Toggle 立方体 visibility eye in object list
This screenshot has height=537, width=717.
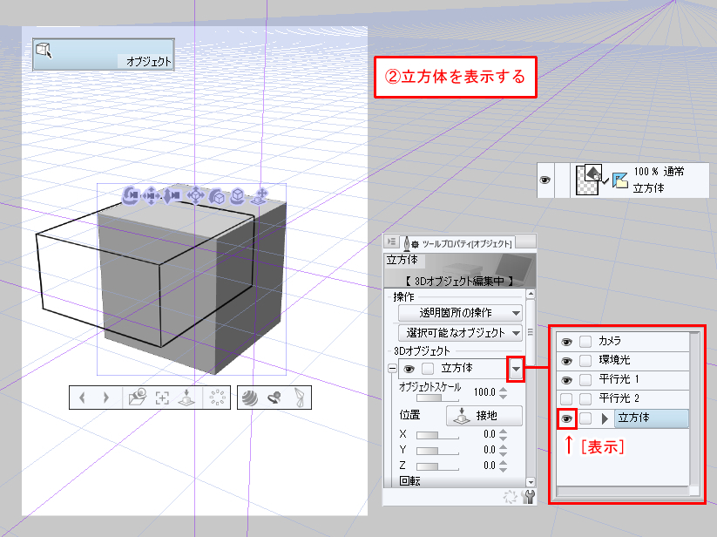click(x=567, y=418)
